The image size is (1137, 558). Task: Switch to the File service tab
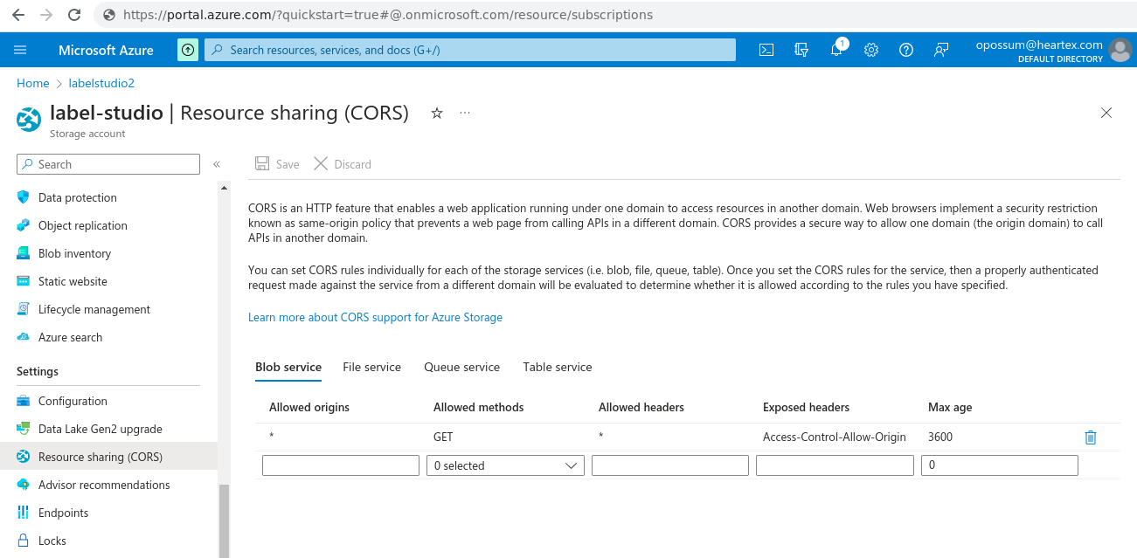371,368
